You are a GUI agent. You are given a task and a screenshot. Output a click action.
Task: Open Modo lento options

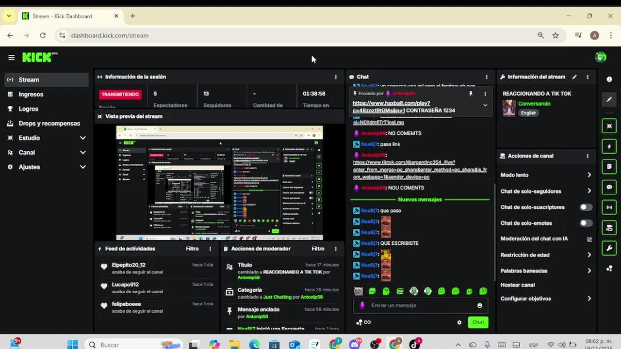545,175
